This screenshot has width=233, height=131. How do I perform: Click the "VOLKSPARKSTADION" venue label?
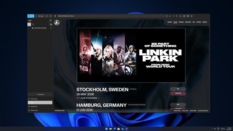point(137,105)
